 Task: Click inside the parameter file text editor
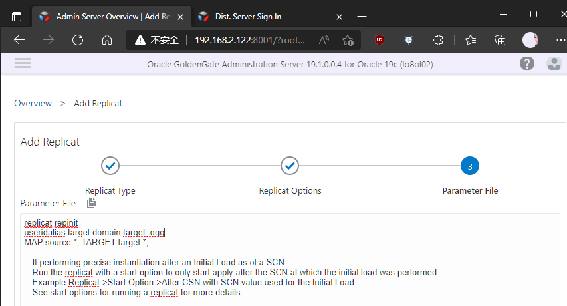[x=286, y=266]
